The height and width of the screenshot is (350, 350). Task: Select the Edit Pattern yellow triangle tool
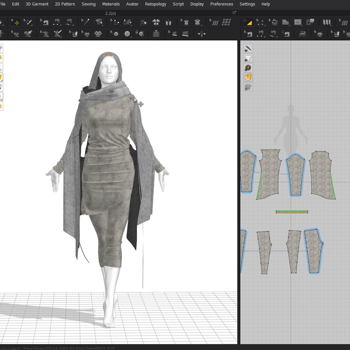(x=248, y=22)
